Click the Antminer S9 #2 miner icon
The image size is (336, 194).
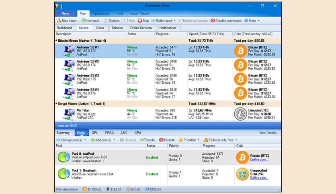click(69, 65)
